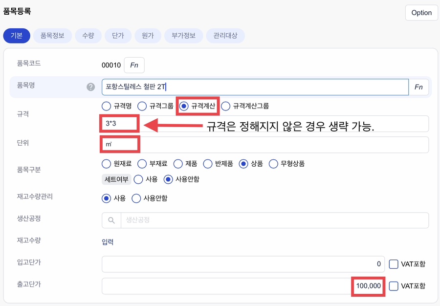Focus the 생산공정 search input

tap(274, 220)
